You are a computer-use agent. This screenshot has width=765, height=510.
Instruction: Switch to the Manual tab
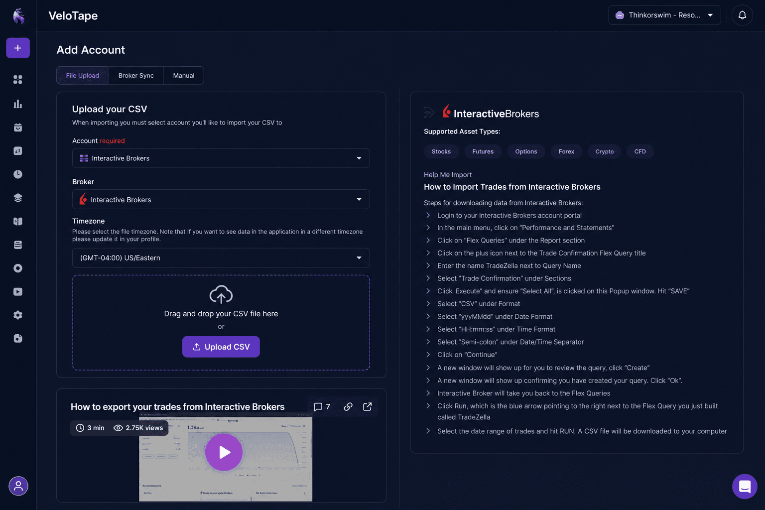point(184,76)
